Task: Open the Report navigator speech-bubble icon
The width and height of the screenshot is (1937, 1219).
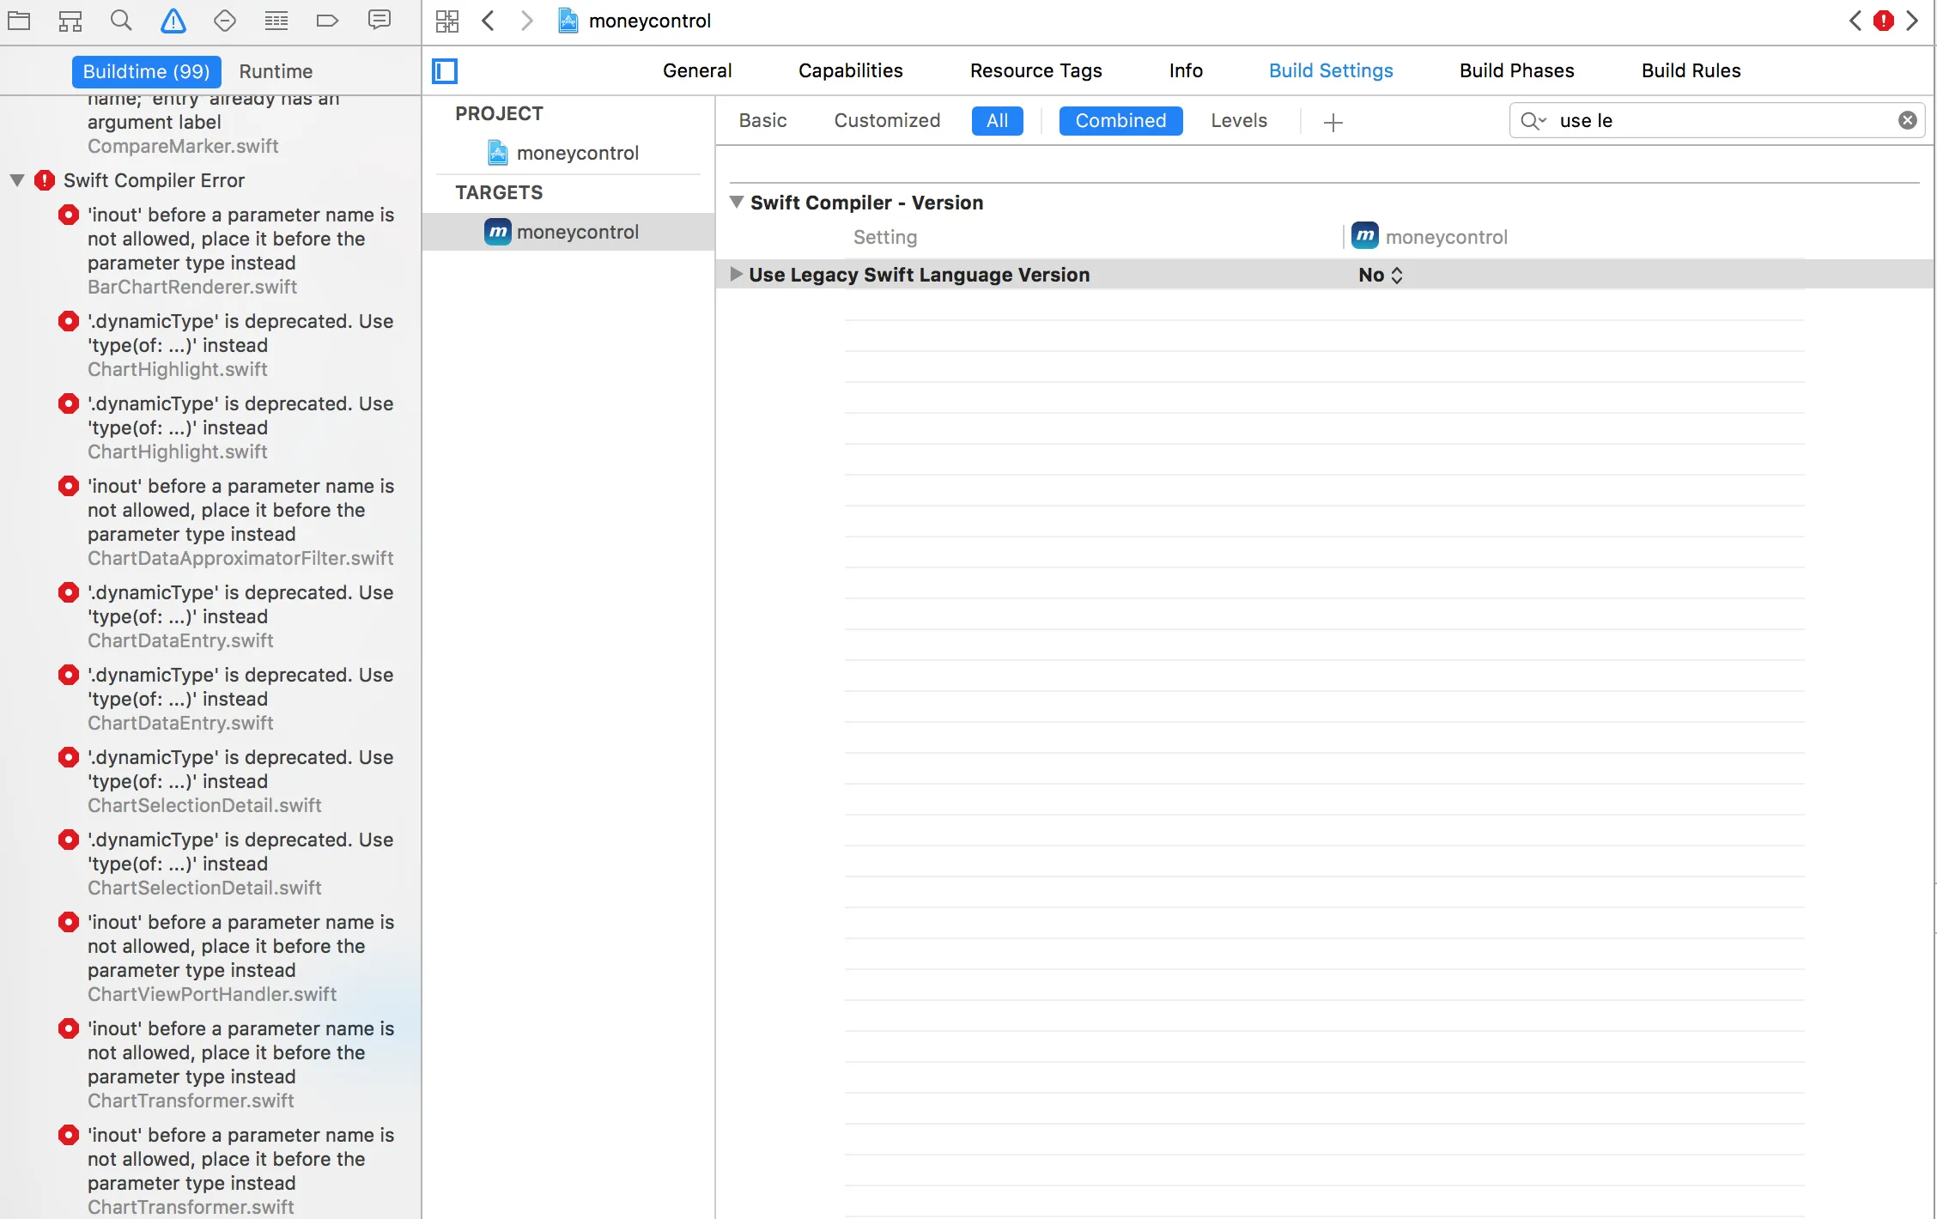Action: coord(379,21)
